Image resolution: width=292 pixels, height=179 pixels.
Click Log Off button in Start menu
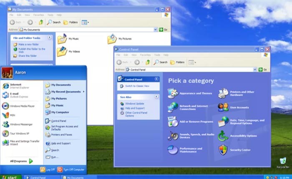(x=48, y=169)
